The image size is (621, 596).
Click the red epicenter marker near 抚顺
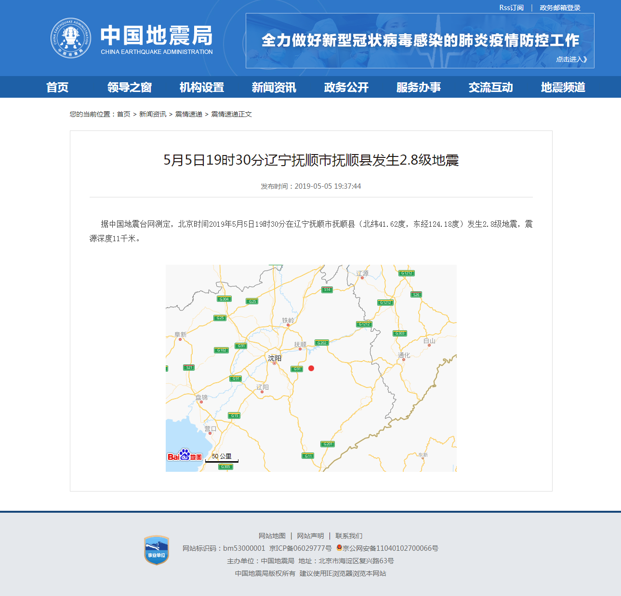[311, 369]
